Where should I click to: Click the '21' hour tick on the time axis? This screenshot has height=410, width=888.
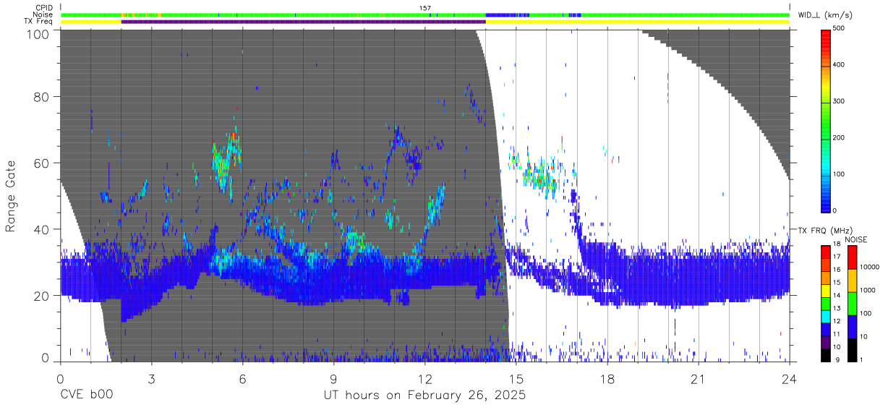coord(699,378)
